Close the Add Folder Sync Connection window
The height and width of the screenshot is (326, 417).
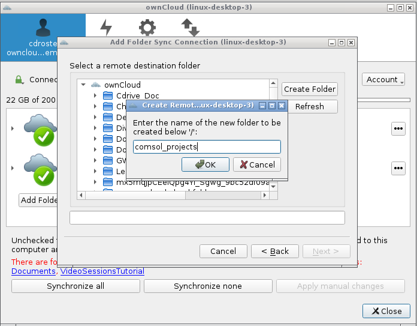point(351,43)
